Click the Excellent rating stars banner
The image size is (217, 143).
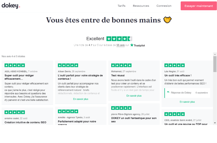pos(119,39)
